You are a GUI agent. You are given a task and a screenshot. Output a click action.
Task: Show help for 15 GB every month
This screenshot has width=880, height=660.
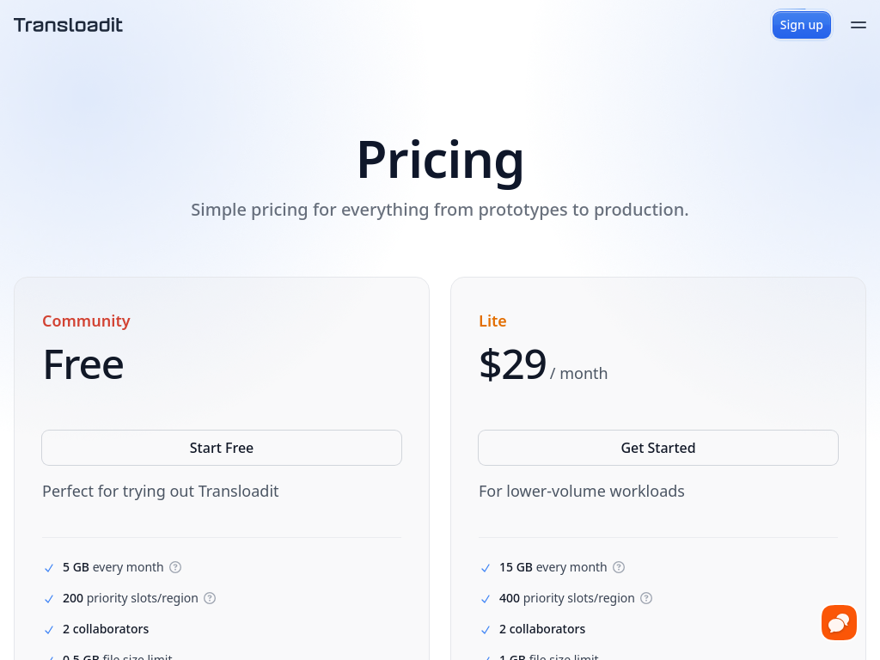619,567
